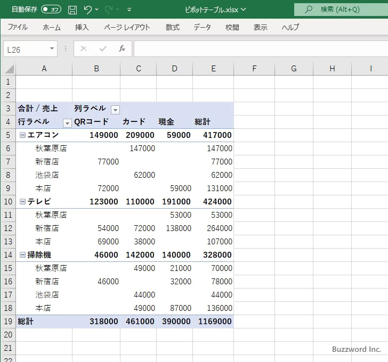
Task: Select column A header
Action: (x=44, y=69)
